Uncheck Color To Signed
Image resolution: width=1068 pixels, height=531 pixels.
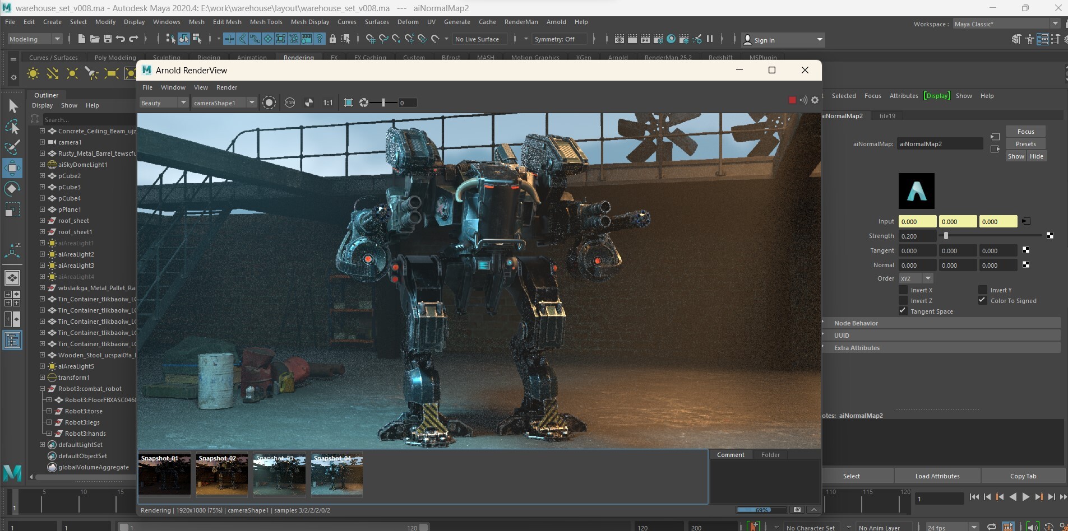983,300
